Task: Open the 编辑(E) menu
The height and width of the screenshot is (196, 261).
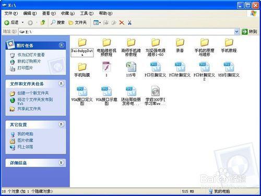Action: (x=30, y=14)
